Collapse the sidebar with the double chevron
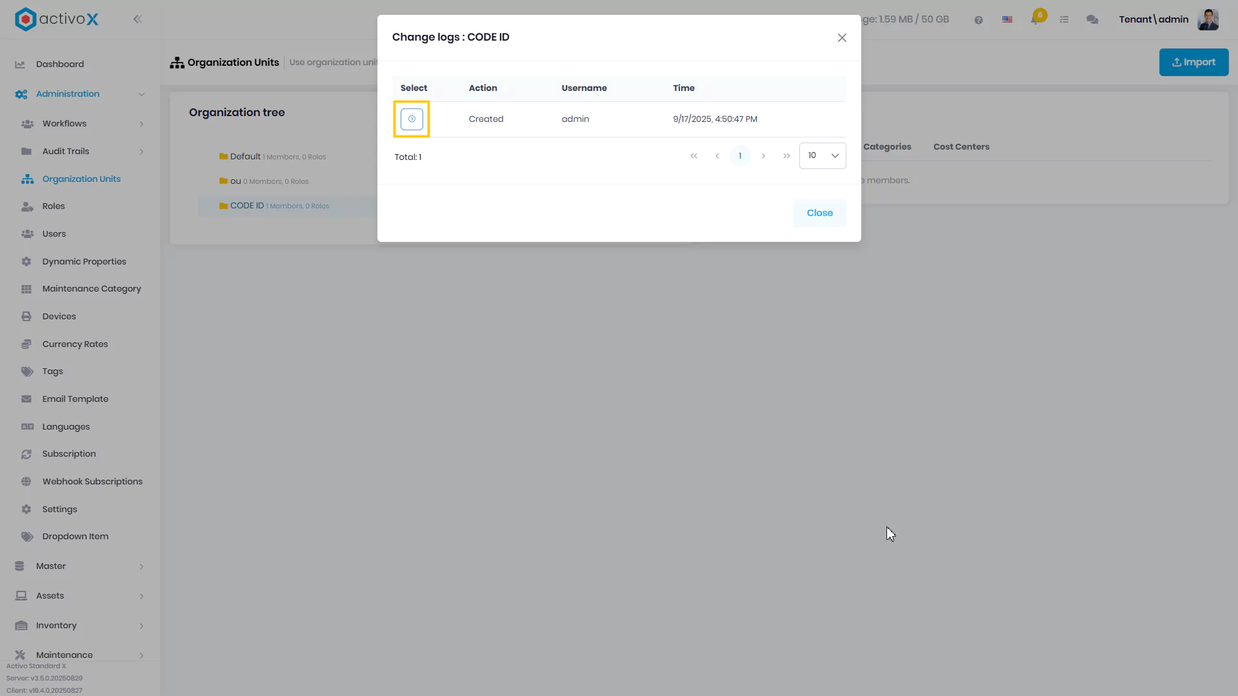Viewport: 1238px width, 696px height. point(137,19)
